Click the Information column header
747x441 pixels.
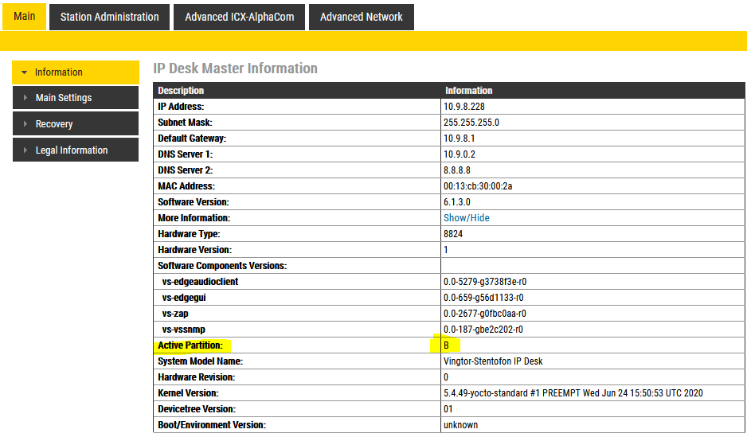(x=468, y=91)
